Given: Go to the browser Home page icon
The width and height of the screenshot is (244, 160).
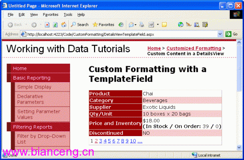Looking at the screenshot, I should point(63,25).
